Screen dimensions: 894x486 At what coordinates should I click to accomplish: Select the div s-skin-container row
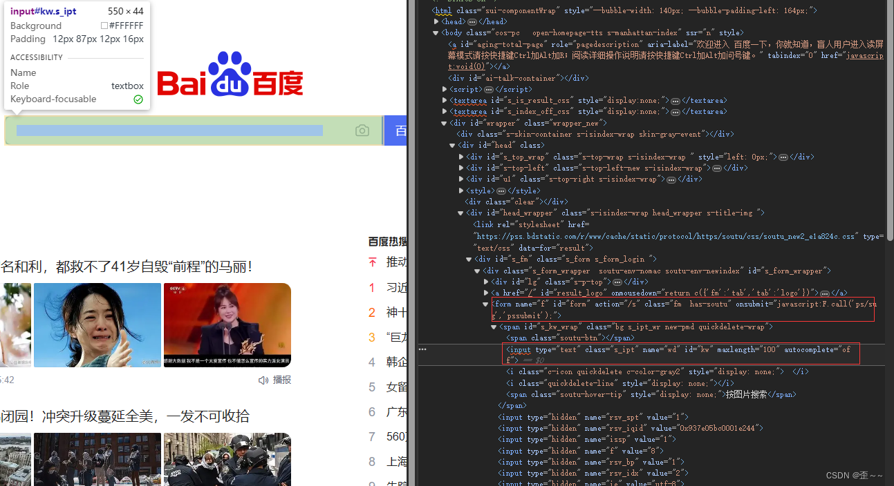click(595, 135)
